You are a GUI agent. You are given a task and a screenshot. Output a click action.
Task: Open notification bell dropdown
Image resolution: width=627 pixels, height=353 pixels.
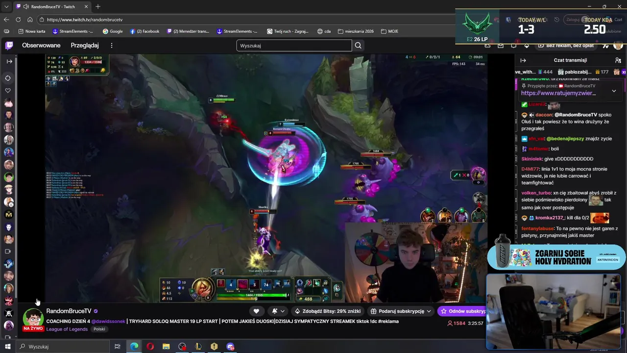[278, 311]
